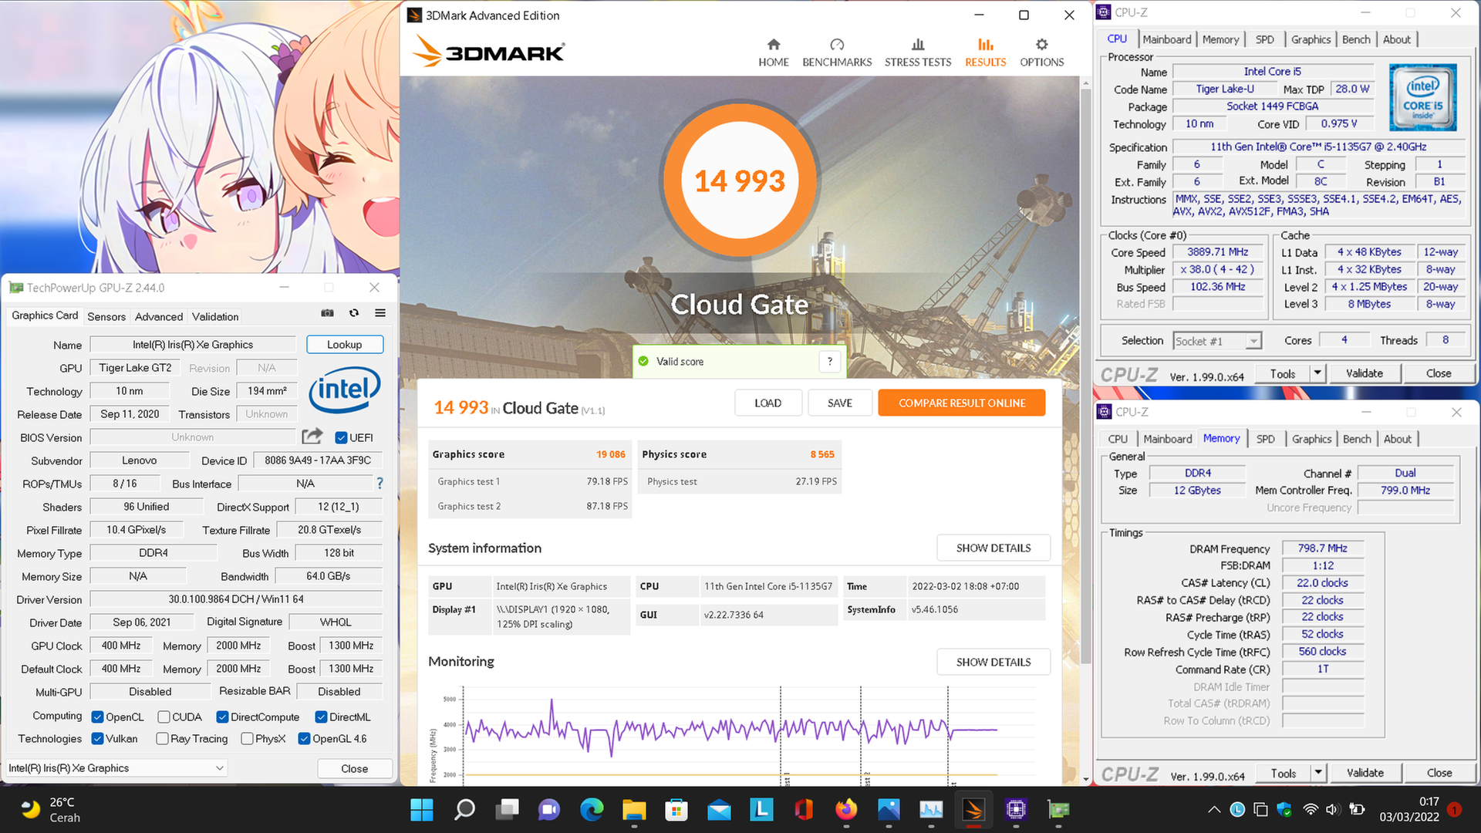Click Tools button in lower CPU-Z
Screen dimensions: 1481x833
coord(1283,773)
